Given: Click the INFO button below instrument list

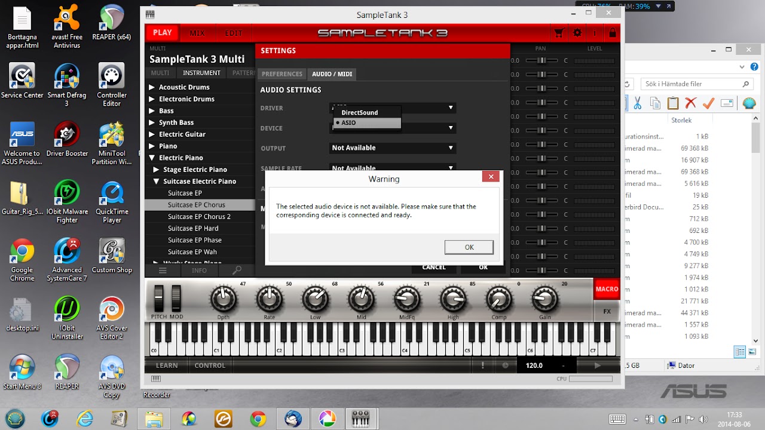Looking at the screenshot, I should click(199, 271).
